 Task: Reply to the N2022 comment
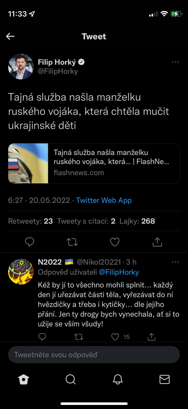coord(42,337)
